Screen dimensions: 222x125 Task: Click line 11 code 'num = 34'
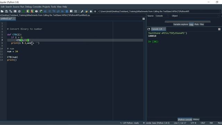[12, 51]
